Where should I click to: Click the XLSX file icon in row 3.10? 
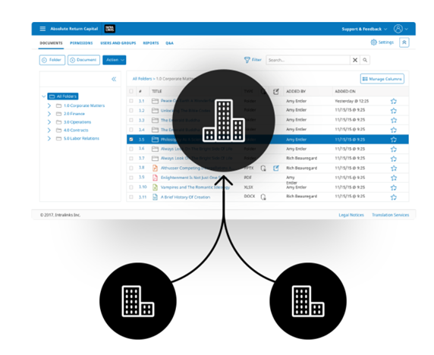[155, 187]
